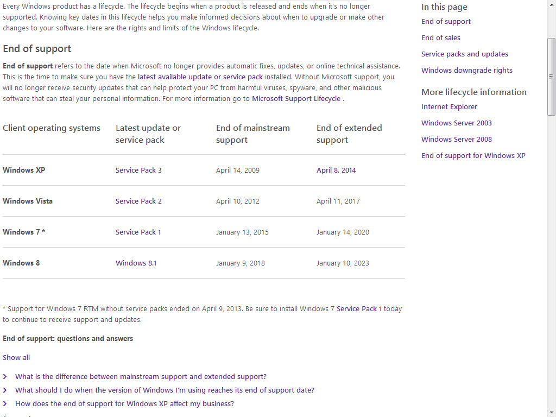Screen dimensions: 556x417
Task: Expand chevron for end of support date question
Action: pos(5,390)
